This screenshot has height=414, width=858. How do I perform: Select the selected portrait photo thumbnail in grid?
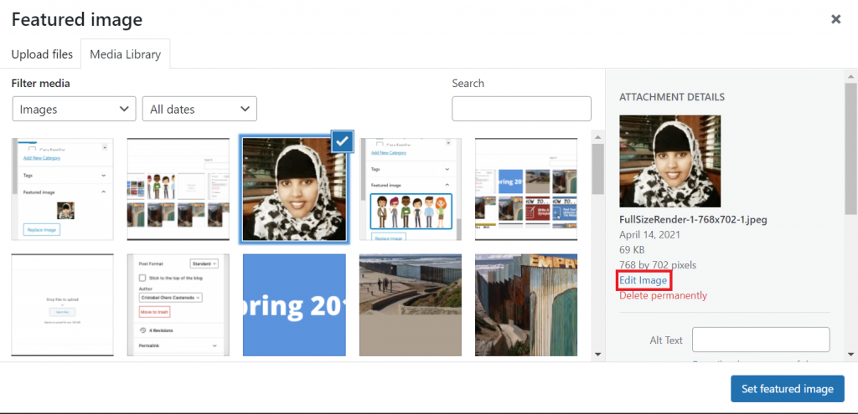tap(294, 190)
